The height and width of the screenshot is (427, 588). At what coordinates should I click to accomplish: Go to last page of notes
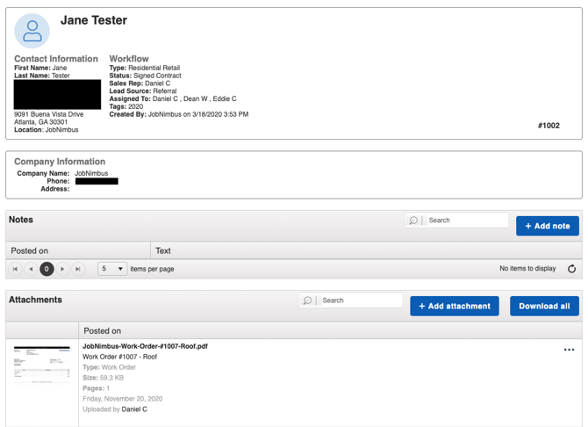[x=78, y=269]
